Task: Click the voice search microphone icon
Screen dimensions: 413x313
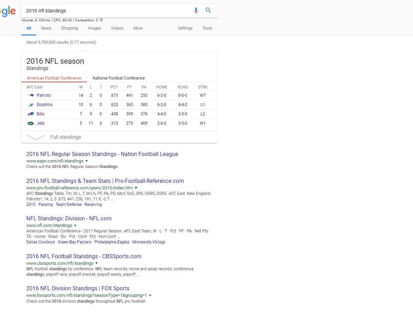Action: point(196,10)
